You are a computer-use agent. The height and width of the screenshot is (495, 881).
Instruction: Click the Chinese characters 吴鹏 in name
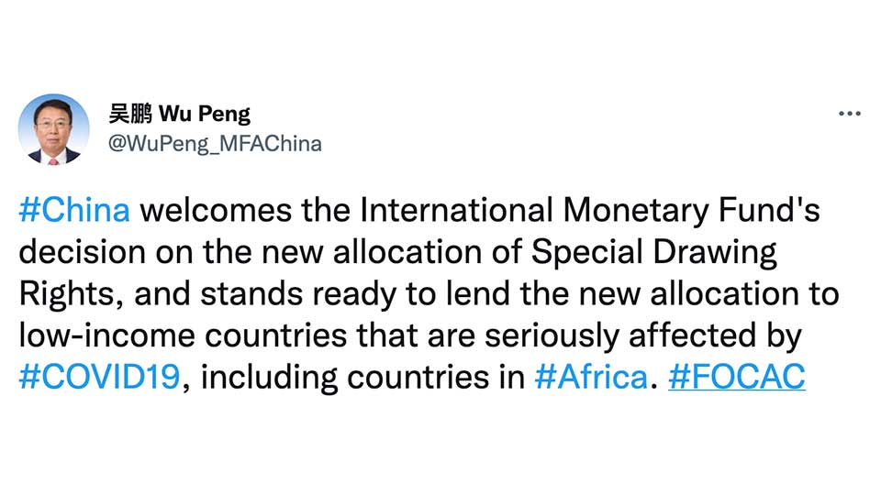[130, 114]
